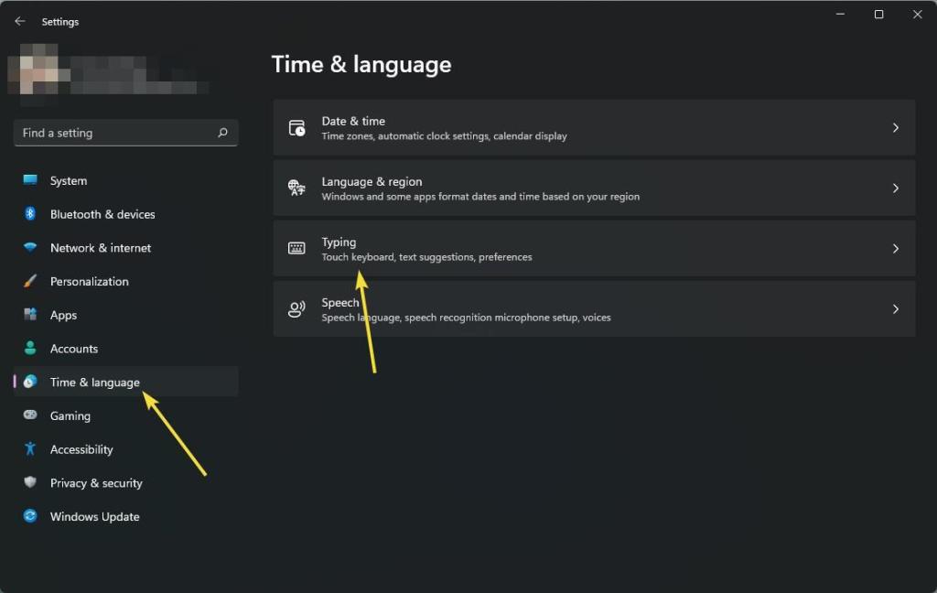Open Windows Update page
937x593 pixels.
click(125, 515)
